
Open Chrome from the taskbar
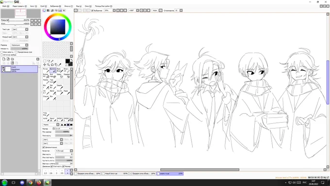pyautogui.click(x=31, y=183)
